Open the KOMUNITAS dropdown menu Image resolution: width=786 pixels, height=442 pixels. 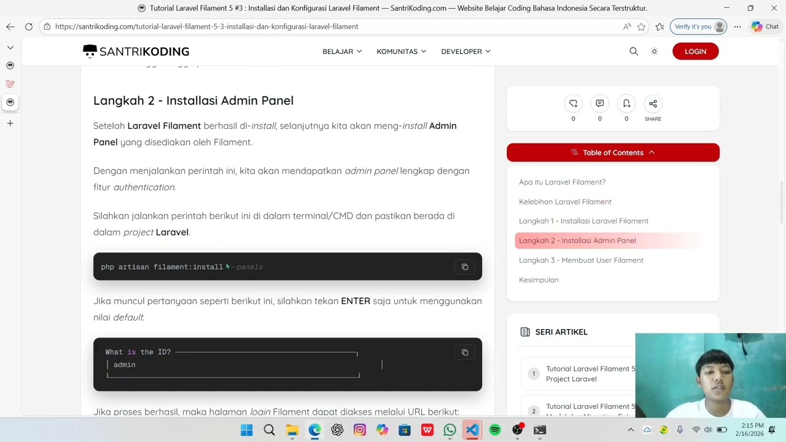(402, 52)
